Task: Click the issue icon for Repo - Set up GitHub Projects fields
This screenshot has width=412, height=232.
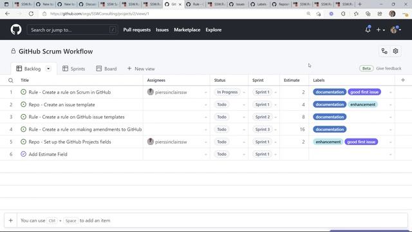Action: coord(23,142)
